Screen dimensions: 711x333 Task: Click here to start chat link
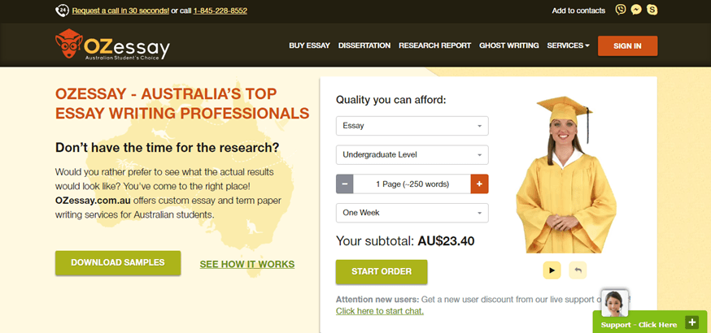coord(380,311)
